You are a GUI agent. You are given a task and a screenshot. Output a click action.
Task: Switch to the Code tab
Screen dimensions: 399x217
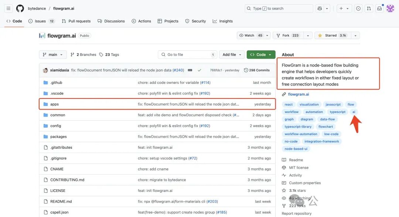pos(14,21)
